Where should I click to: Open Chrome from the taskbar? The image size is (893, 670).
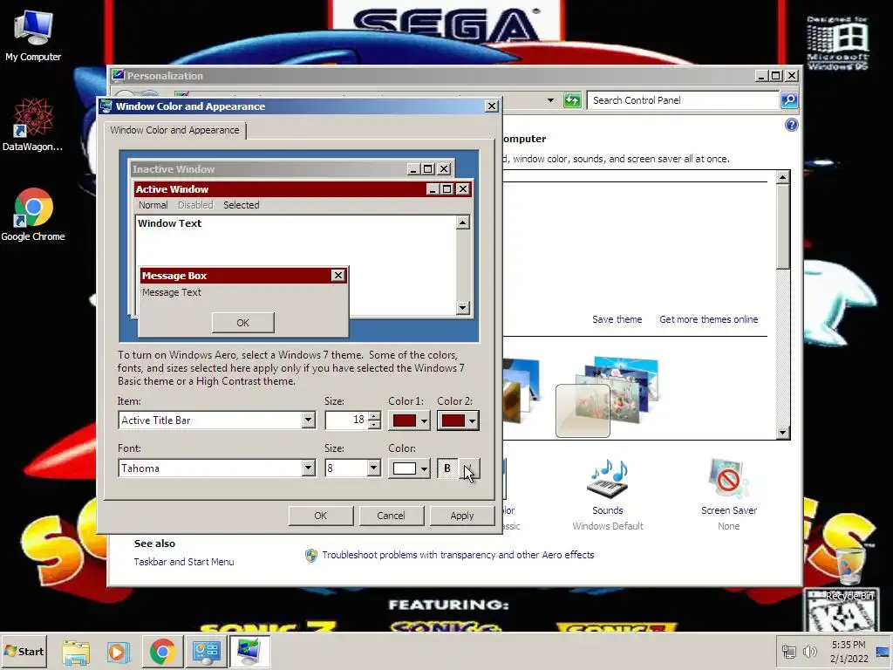click(162, 651)
